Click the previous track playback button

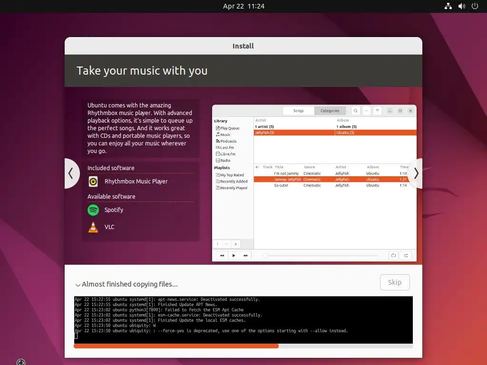(222, 255)
